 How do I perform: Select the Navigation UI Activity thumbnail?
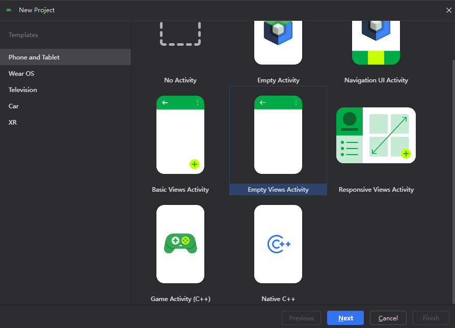tap(376, 43)
